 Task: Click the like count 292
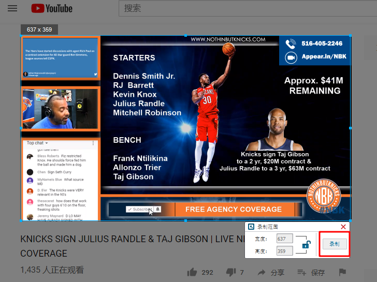[x=207, y=272]
